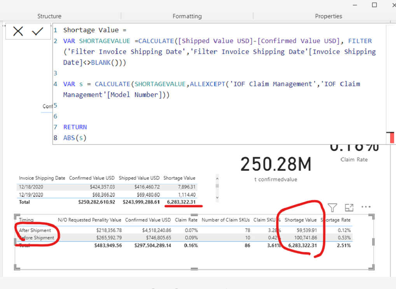
Task: Open the Formatting ribbon group
Action: (187, 16)
